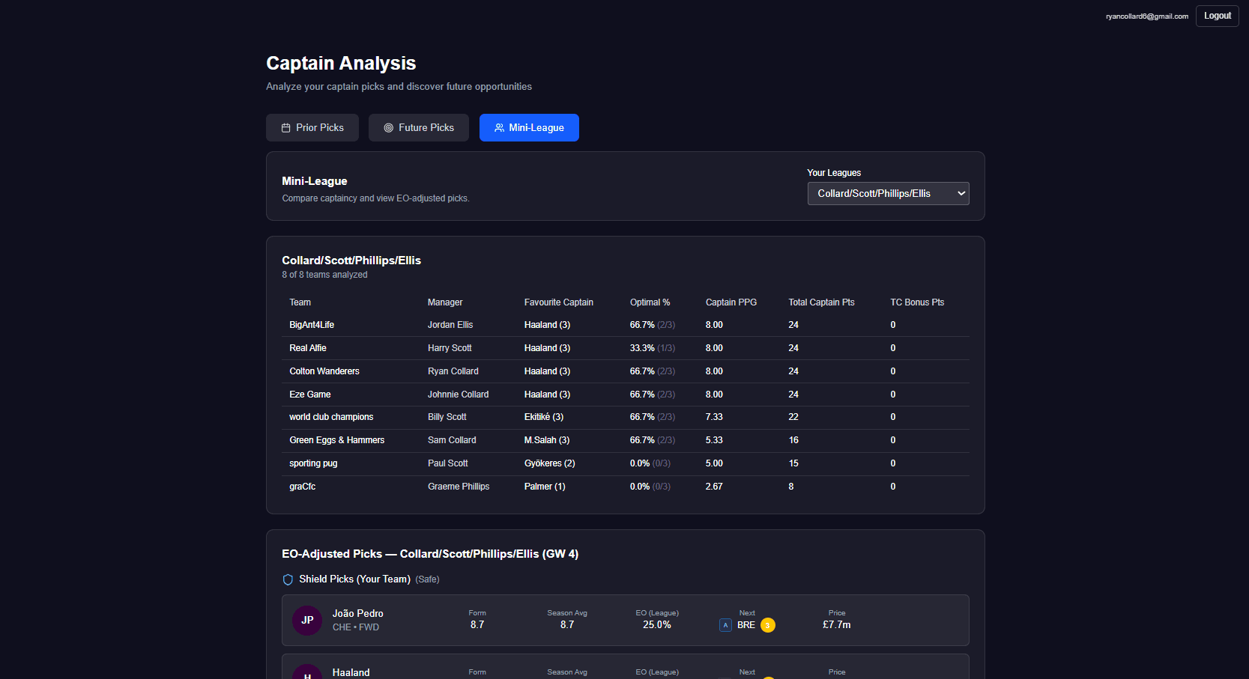The image size is (1249, 679).
Task: Click manager name Graeme Phillips
Action: tap(459, 487)
